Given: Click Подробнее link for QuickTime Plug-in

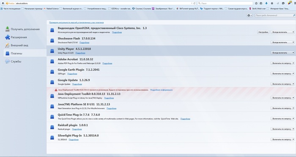Looking at the screenshot, I should (185, 119).
